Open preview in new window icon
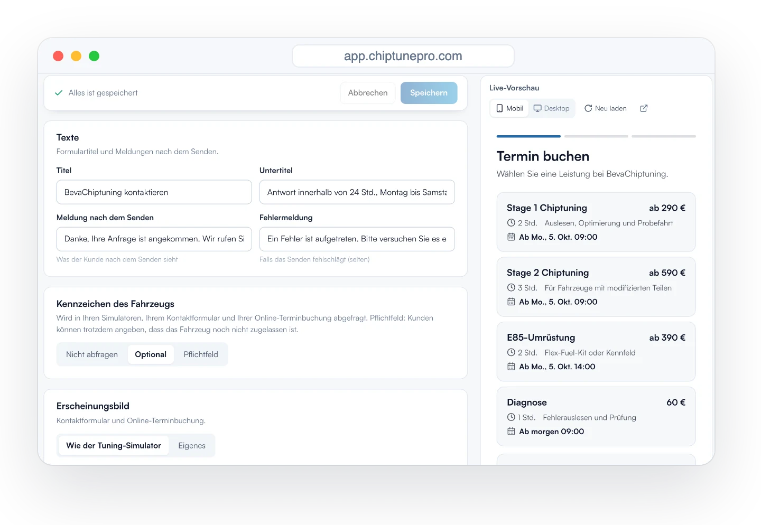The image size is (761, 525). (x=644, y=108)
